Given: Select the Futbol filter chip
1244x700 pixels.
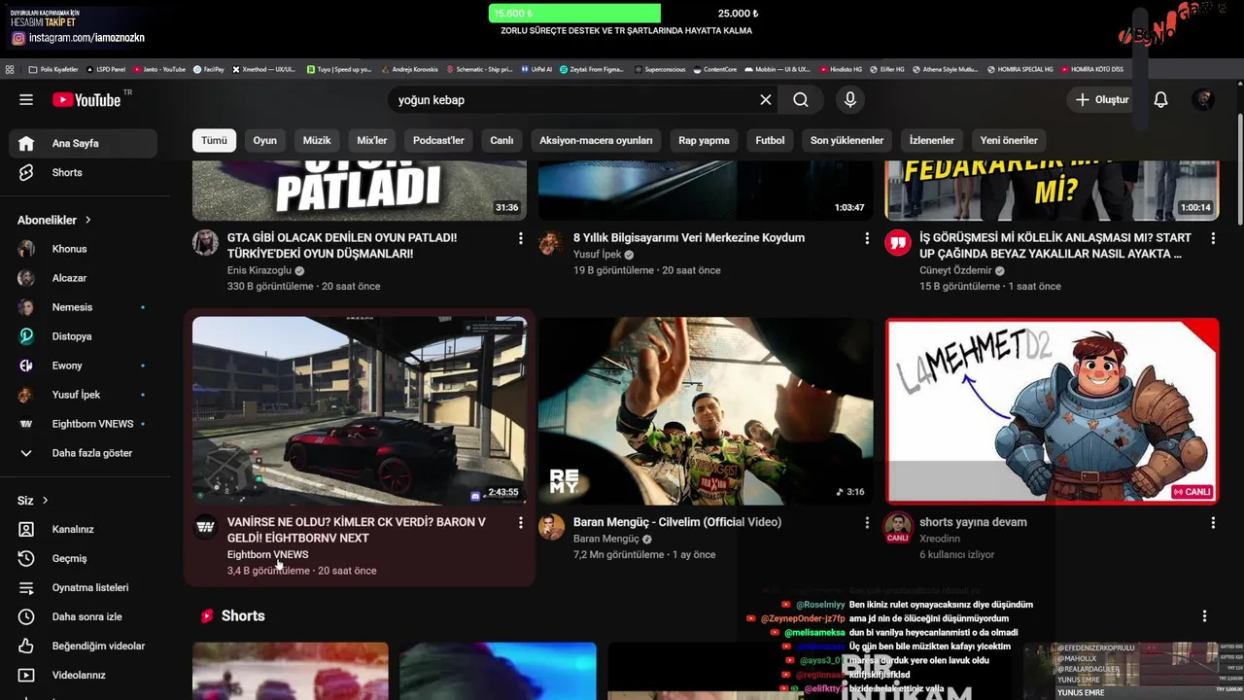Looking at the screenshot, I should 770,140.
